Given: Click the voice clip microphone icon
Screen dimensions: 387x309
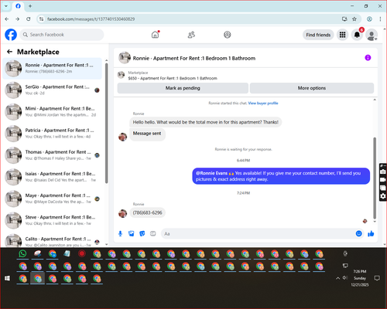Looking at the screenshot, I should pos(120,233).
